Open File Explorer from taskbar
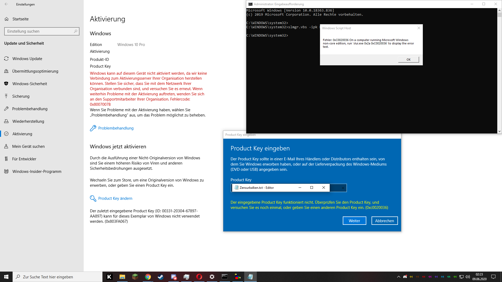Screen dimensions: 502x282 point(122,277)
